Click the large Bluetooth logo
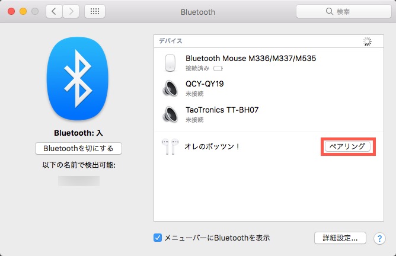The width and height of the screenshot is (396, 256). pyautogui.click(x=78, y=78)
